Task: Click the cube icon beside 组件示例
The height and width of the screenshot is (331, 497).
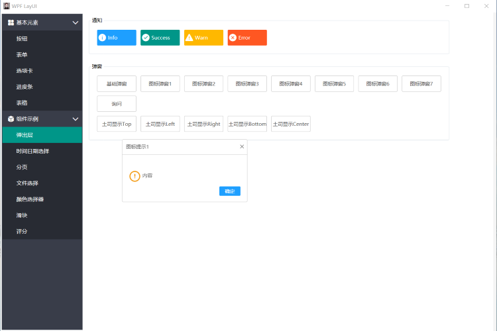Action: pos(11,118)
